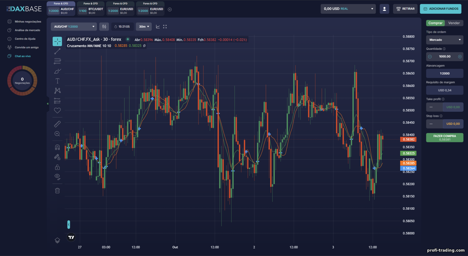Open the Mercado order type dropdown
The image size is (468, 256).
click(x=445, y=40)
